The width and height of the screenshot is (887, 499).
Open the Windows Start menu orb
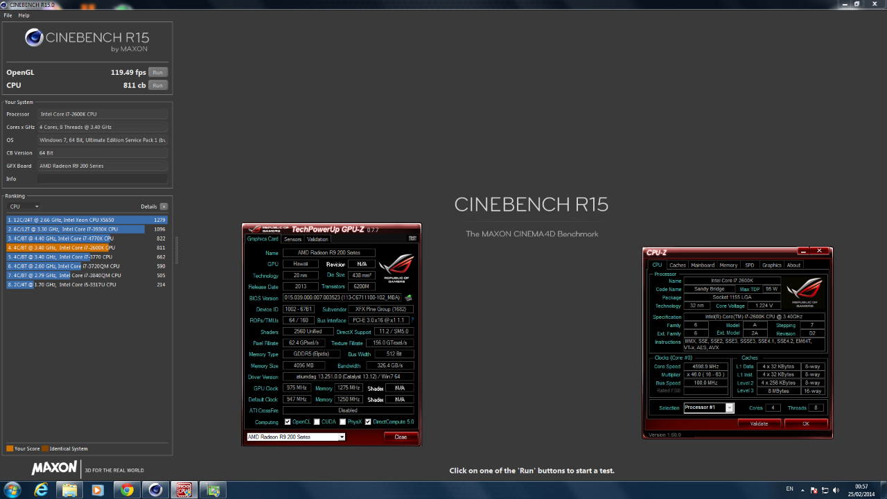point(12,490)
